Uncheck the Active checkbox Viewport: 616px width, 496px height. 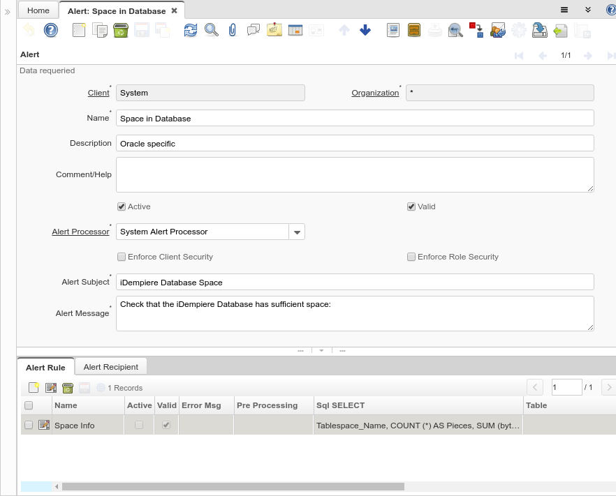pos(122,206)
